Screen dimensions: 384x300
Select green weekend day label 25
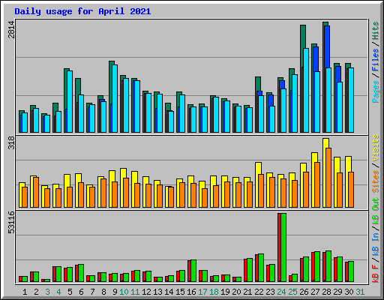[x=292, y=292]
